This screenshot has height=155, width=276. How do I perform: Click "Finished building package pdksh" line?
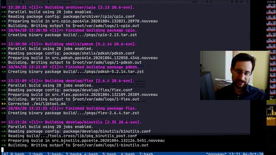pyautogui.click(x=70, y=67)
